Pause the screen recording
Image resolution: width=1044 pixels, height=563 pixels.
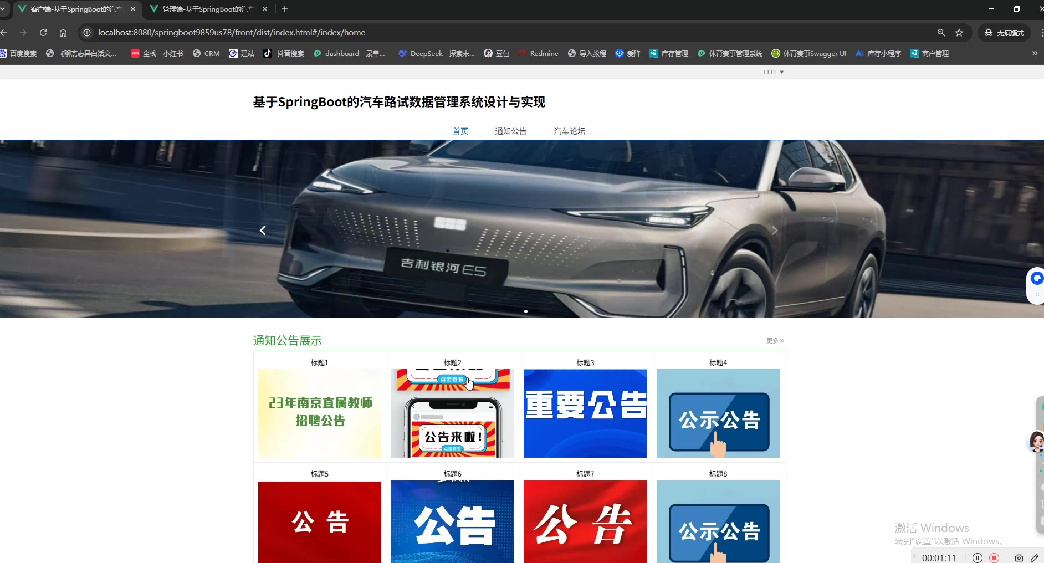[x=978, y=558]
